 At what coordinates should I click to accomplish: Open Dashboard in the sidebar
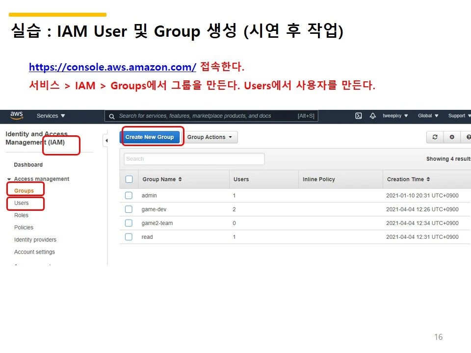tap(28, 165)
